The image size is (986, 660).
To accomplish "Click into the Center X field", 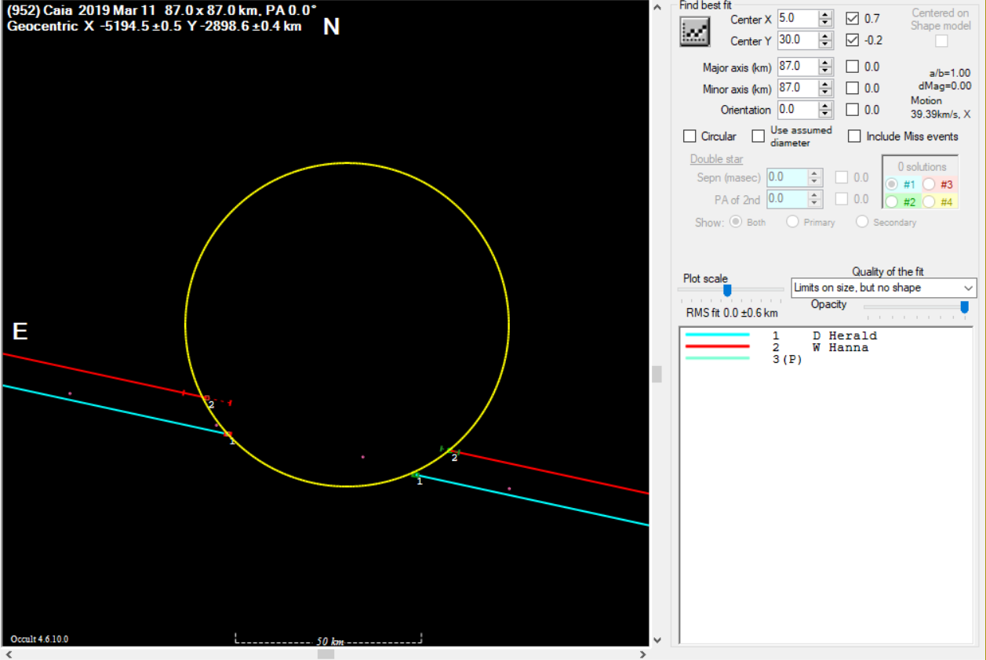I will point(798,19).
